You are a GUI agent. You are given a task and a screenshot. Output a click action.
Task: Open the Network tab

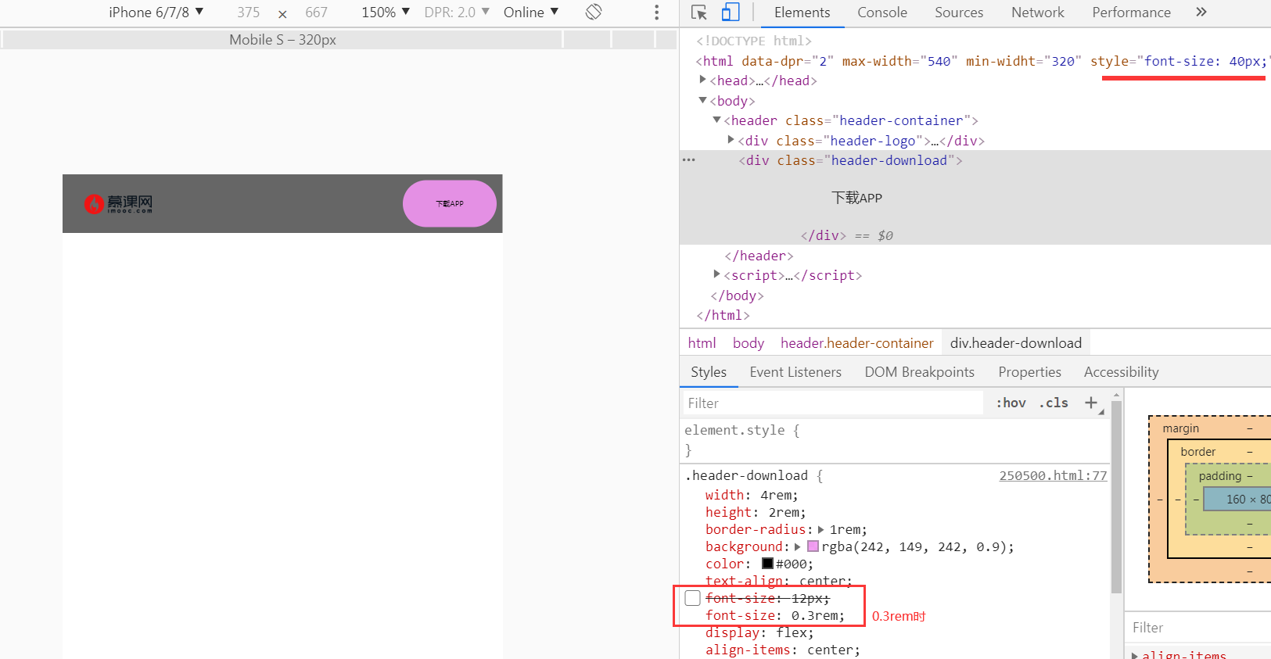[x=1037, y=13]
